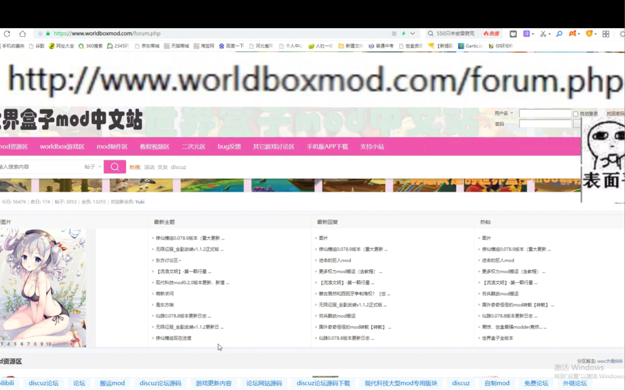This screenshot has width=625, height=390.
Task: Open new member Yuki's profile link
Action: (x=140, y=202)
